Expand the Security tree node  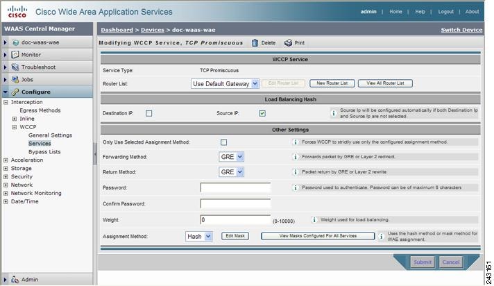click(6, 176)
